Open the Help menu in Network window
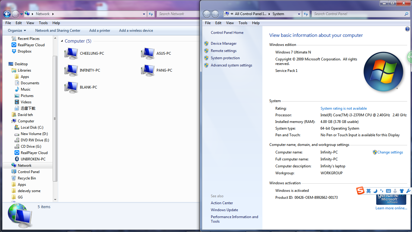 [56, 23]
